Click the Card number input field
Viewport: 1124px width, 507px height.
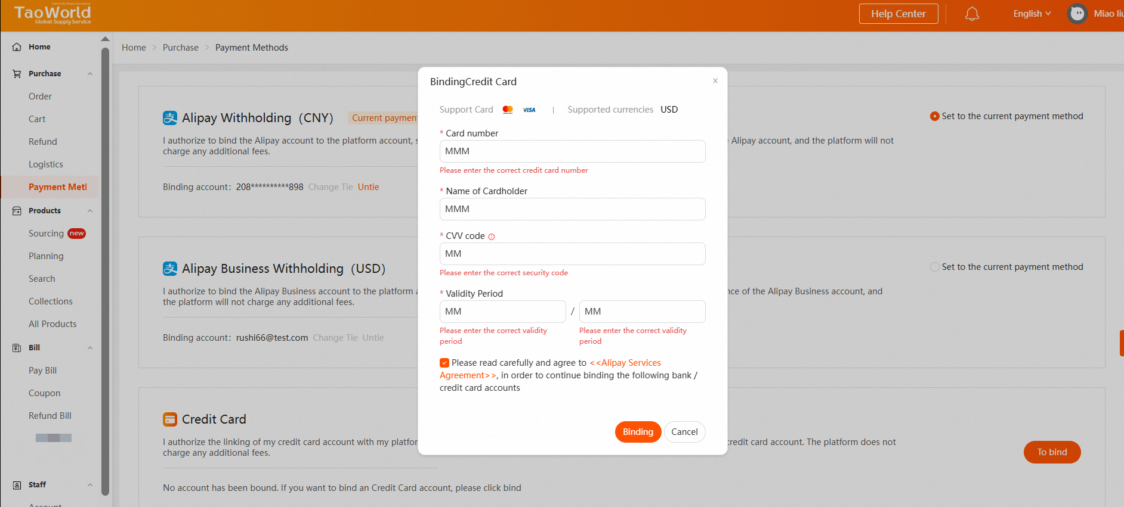pos(572,151)
